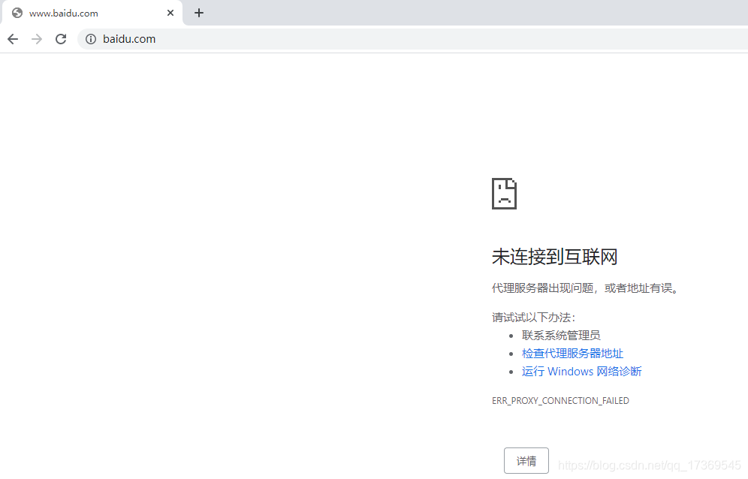Viewport: 748px width, 479px height.
Task: Click the address bar showing baidu.com
Action: pyautogui.click(x=413, y=39)
